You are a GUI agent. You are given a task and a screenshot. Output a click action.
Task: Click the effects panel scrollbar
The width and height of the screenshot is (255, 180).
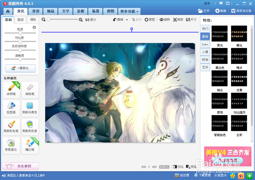(x=252, y=77)
